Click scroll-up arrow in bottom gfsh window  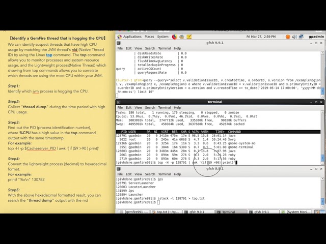(x=322, y=179)
